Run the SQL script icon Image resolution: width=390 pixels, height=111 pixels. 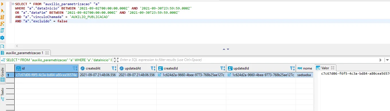point(2,17)
